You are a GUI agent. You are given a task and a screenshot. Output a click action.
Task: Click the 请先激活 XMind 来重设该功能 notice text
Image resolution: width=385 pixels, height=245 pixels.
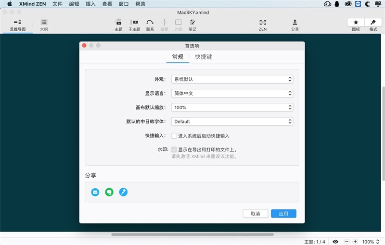[x=205, y=156]
